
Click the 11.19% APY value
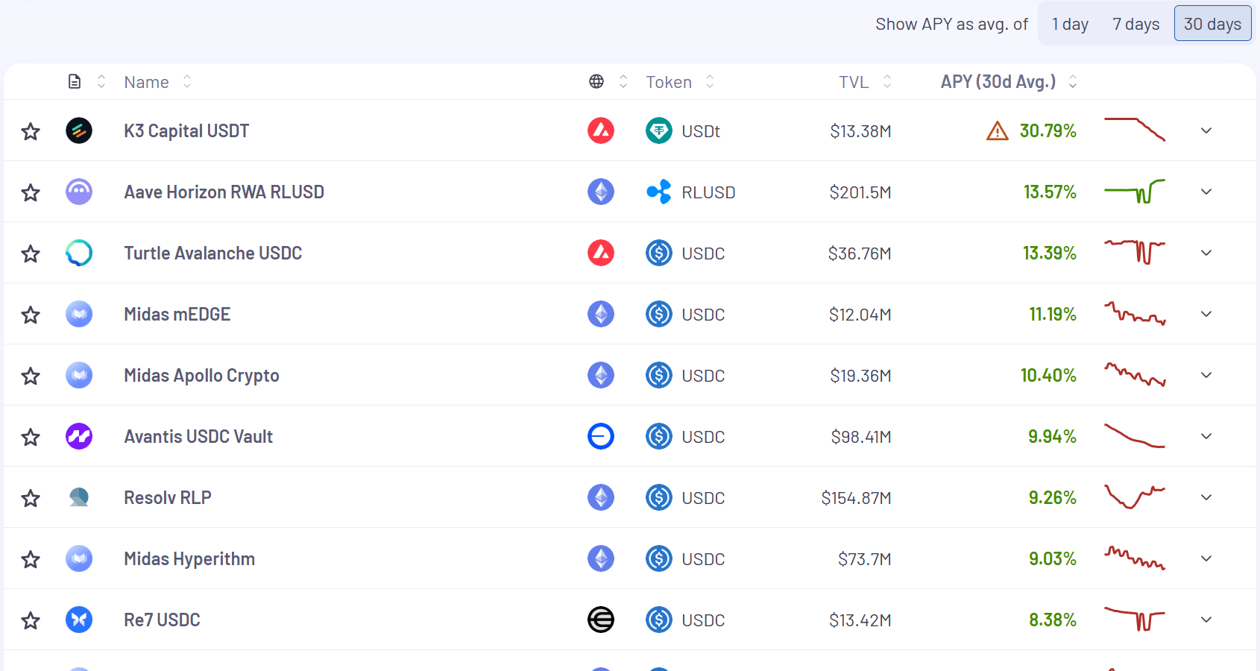[1053, 315]
